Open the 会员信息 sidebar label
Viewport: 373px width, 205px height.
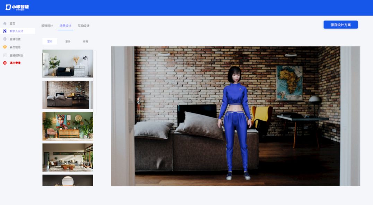click(x=15, y=47)
